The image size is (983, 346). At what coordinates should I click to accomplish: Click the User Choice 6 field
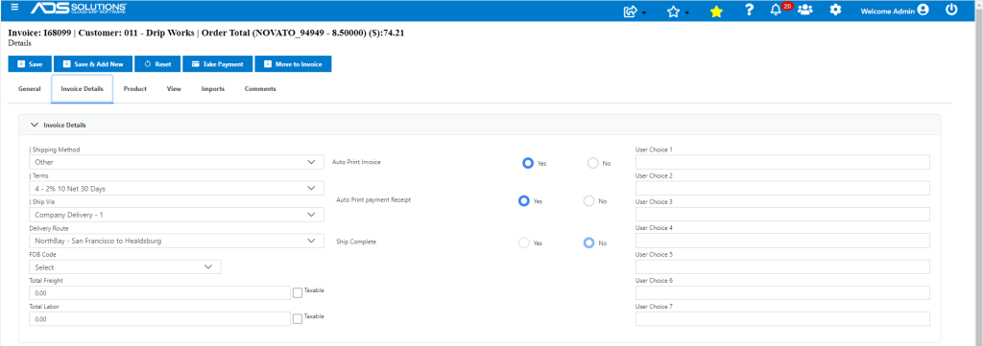783,293
